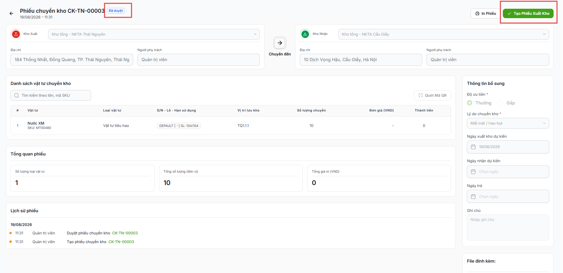Click the calendar icon in Ngày trả

tap(473, 196)
